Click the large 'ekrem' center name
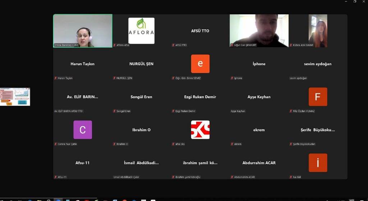Image resolution: width=368 pixels, height=201 pixels. (x=259, y=130)
